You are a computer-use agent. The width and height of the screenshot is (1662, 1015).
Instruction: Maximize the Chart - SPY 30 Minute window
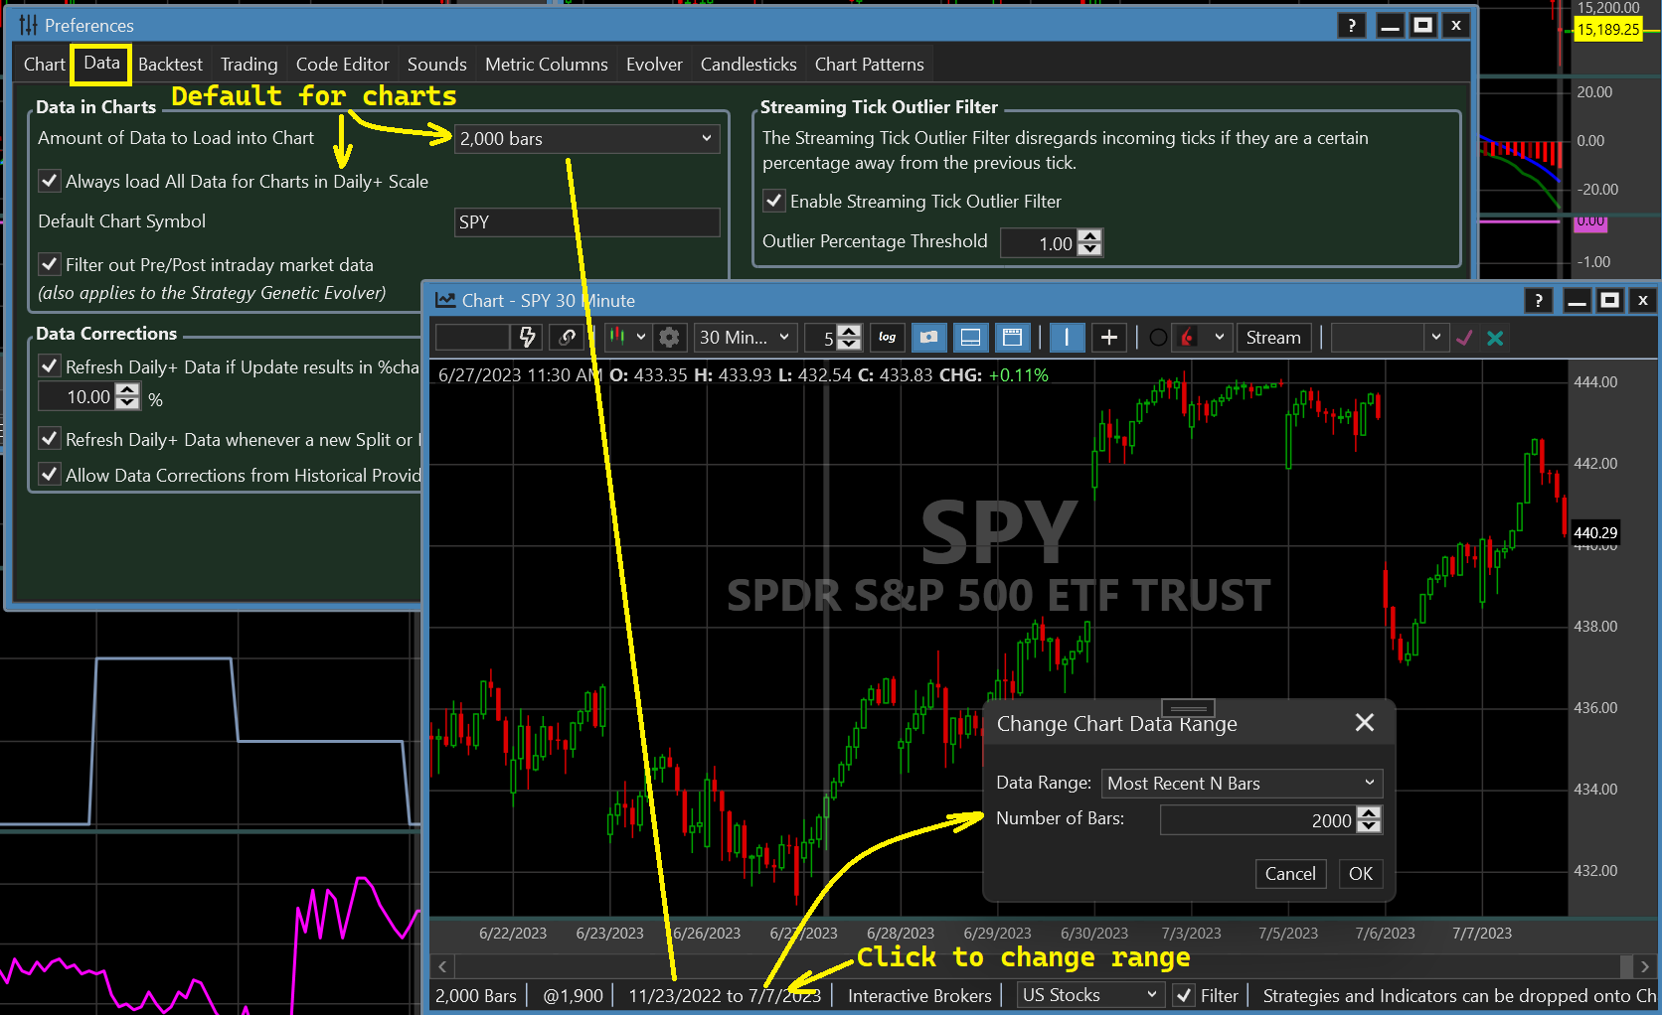(x=1610, y=300)
